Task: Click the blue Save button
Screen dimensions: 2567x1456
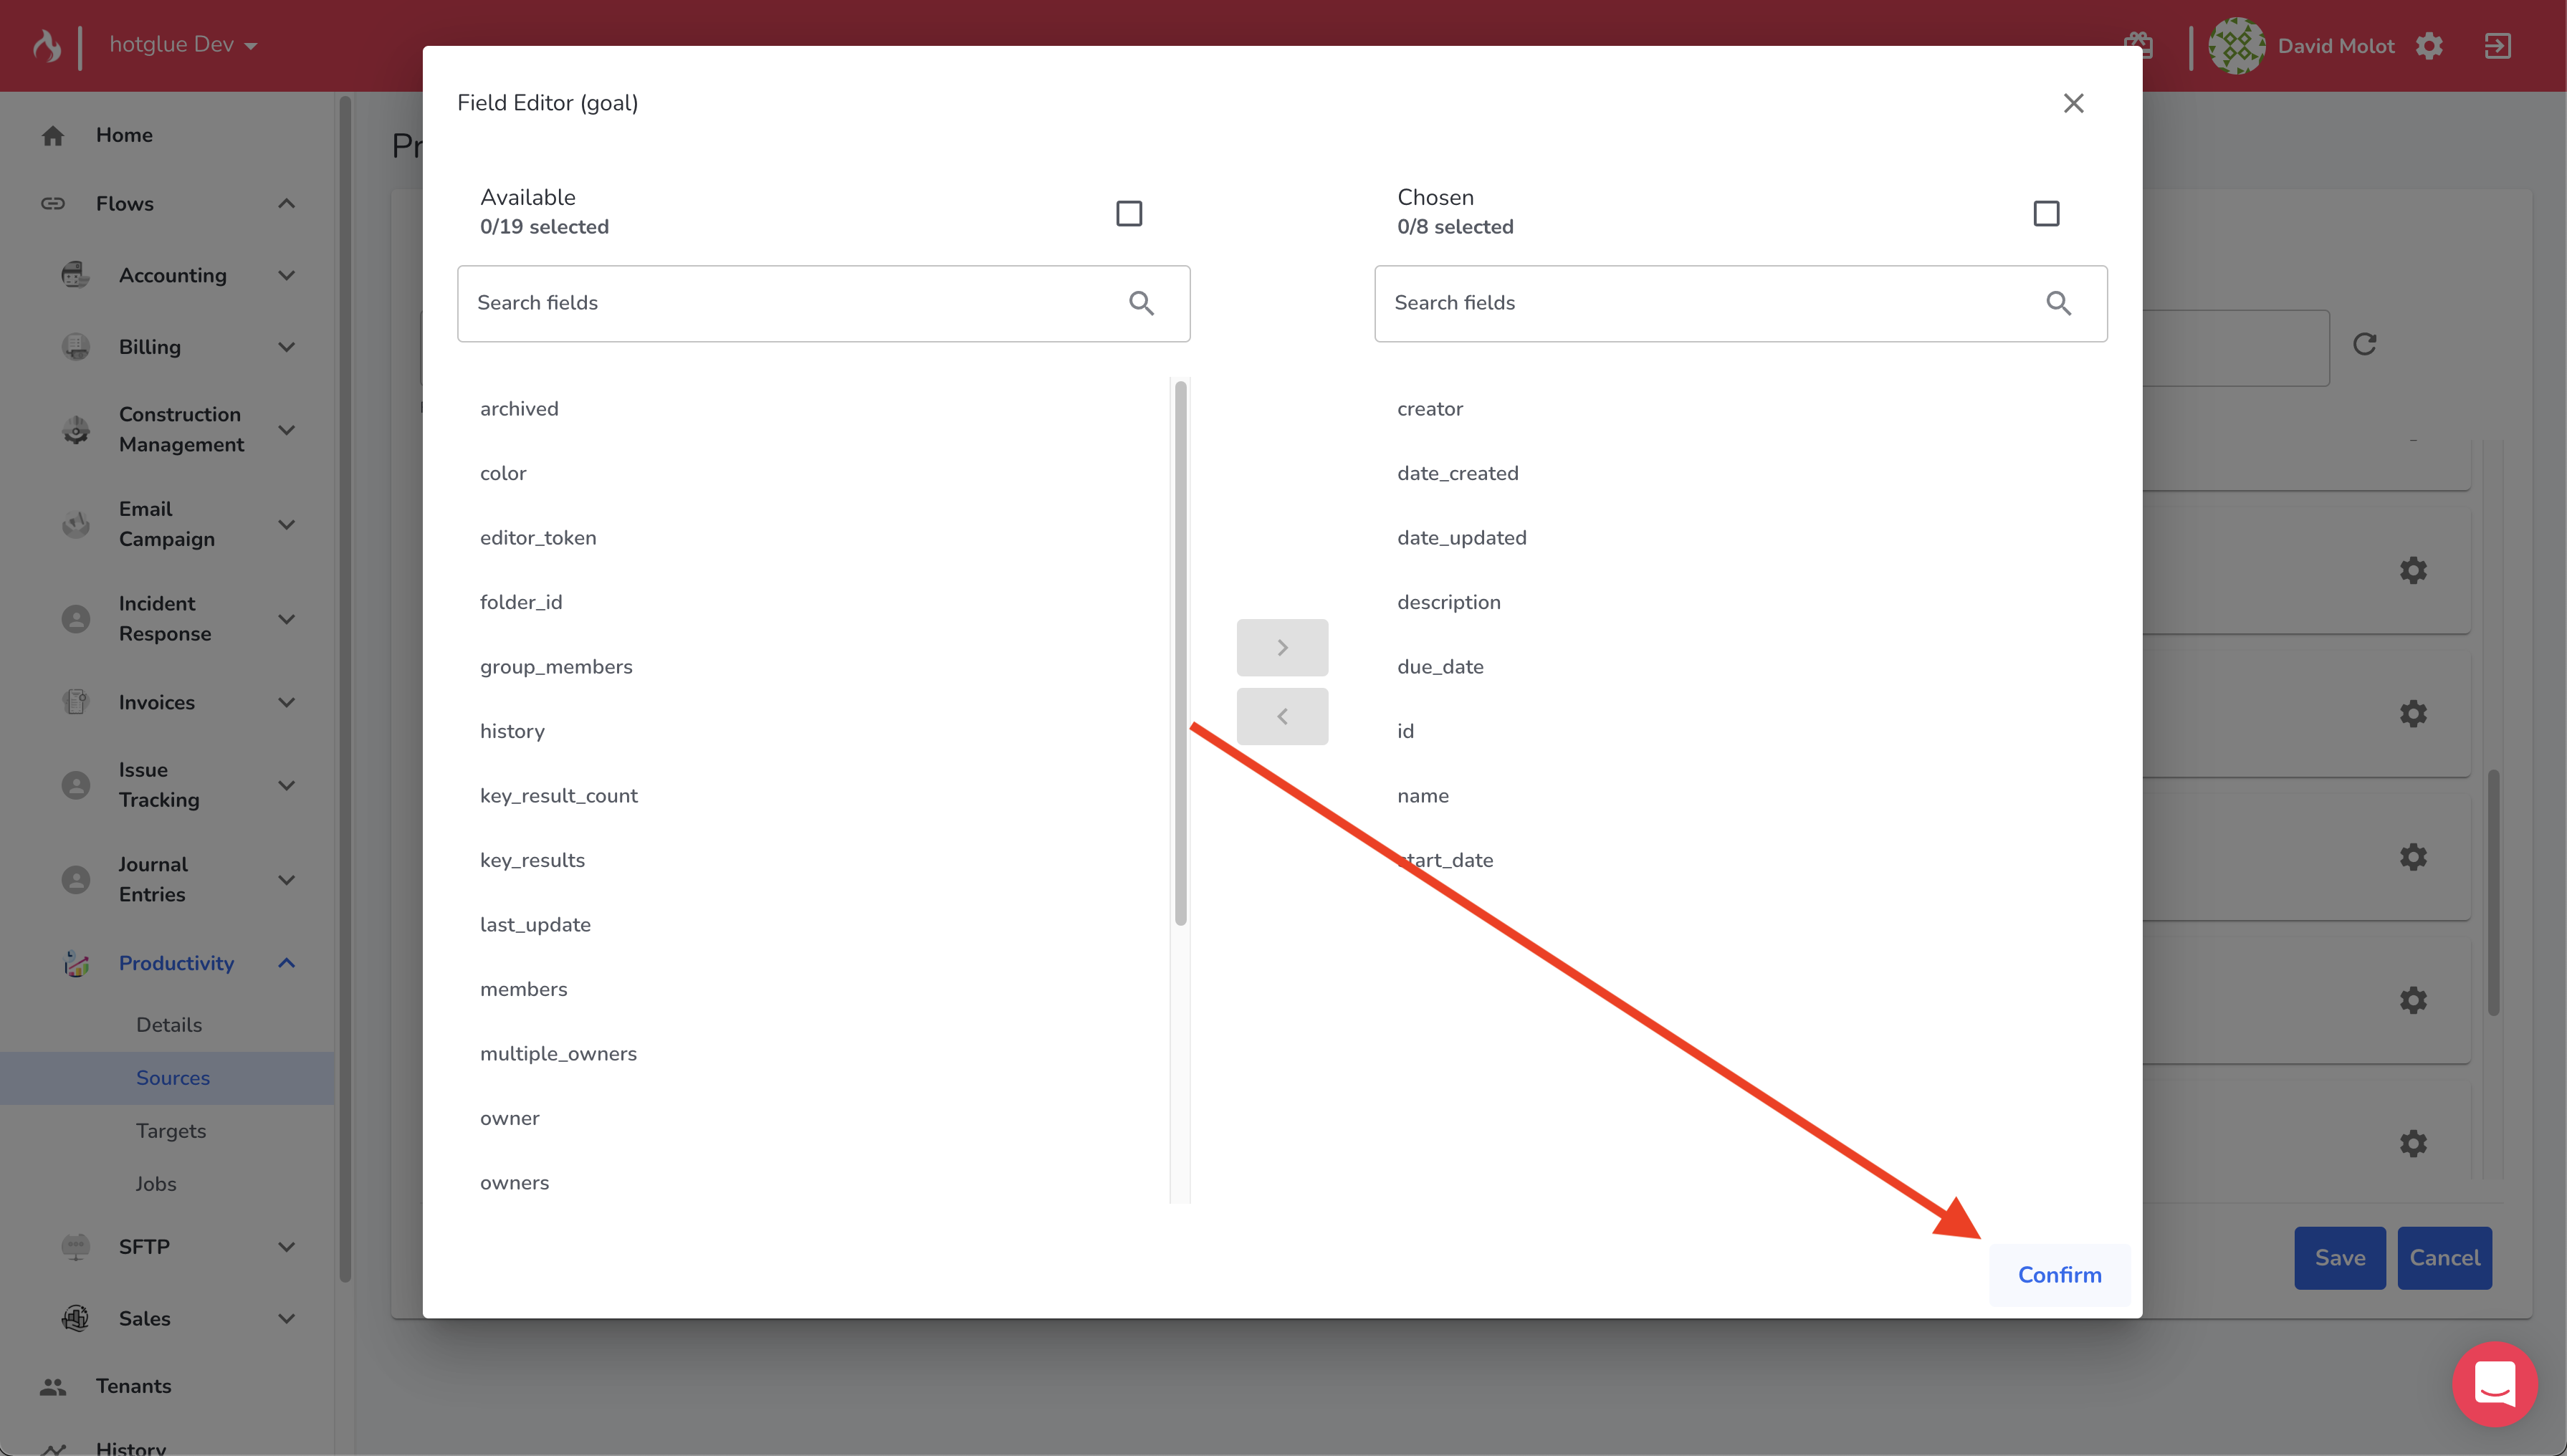Action: coord(2339,1258)
